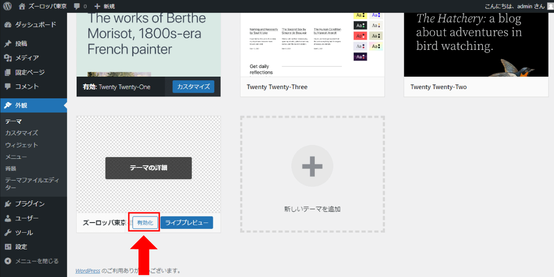Click the メディア icon in sidebar
This screenshot has width=554, height=277.
(x=8, y=58)
